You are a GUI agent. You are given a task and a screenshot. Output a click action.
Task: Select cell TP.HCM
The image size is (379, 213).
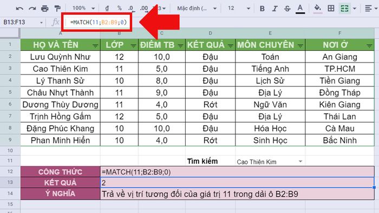pos(340,69)
